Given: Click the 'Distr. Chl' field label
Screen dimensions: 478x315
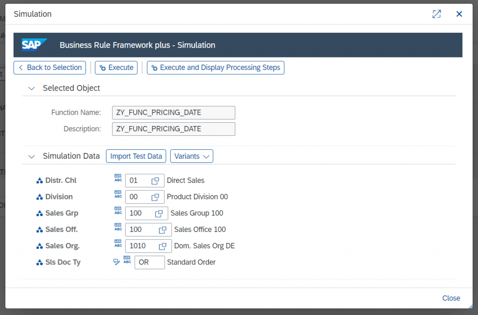Looking at the screenshot, I should [x=61, y=181].
